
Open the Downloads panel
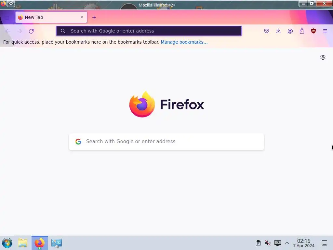pos(278,31)
